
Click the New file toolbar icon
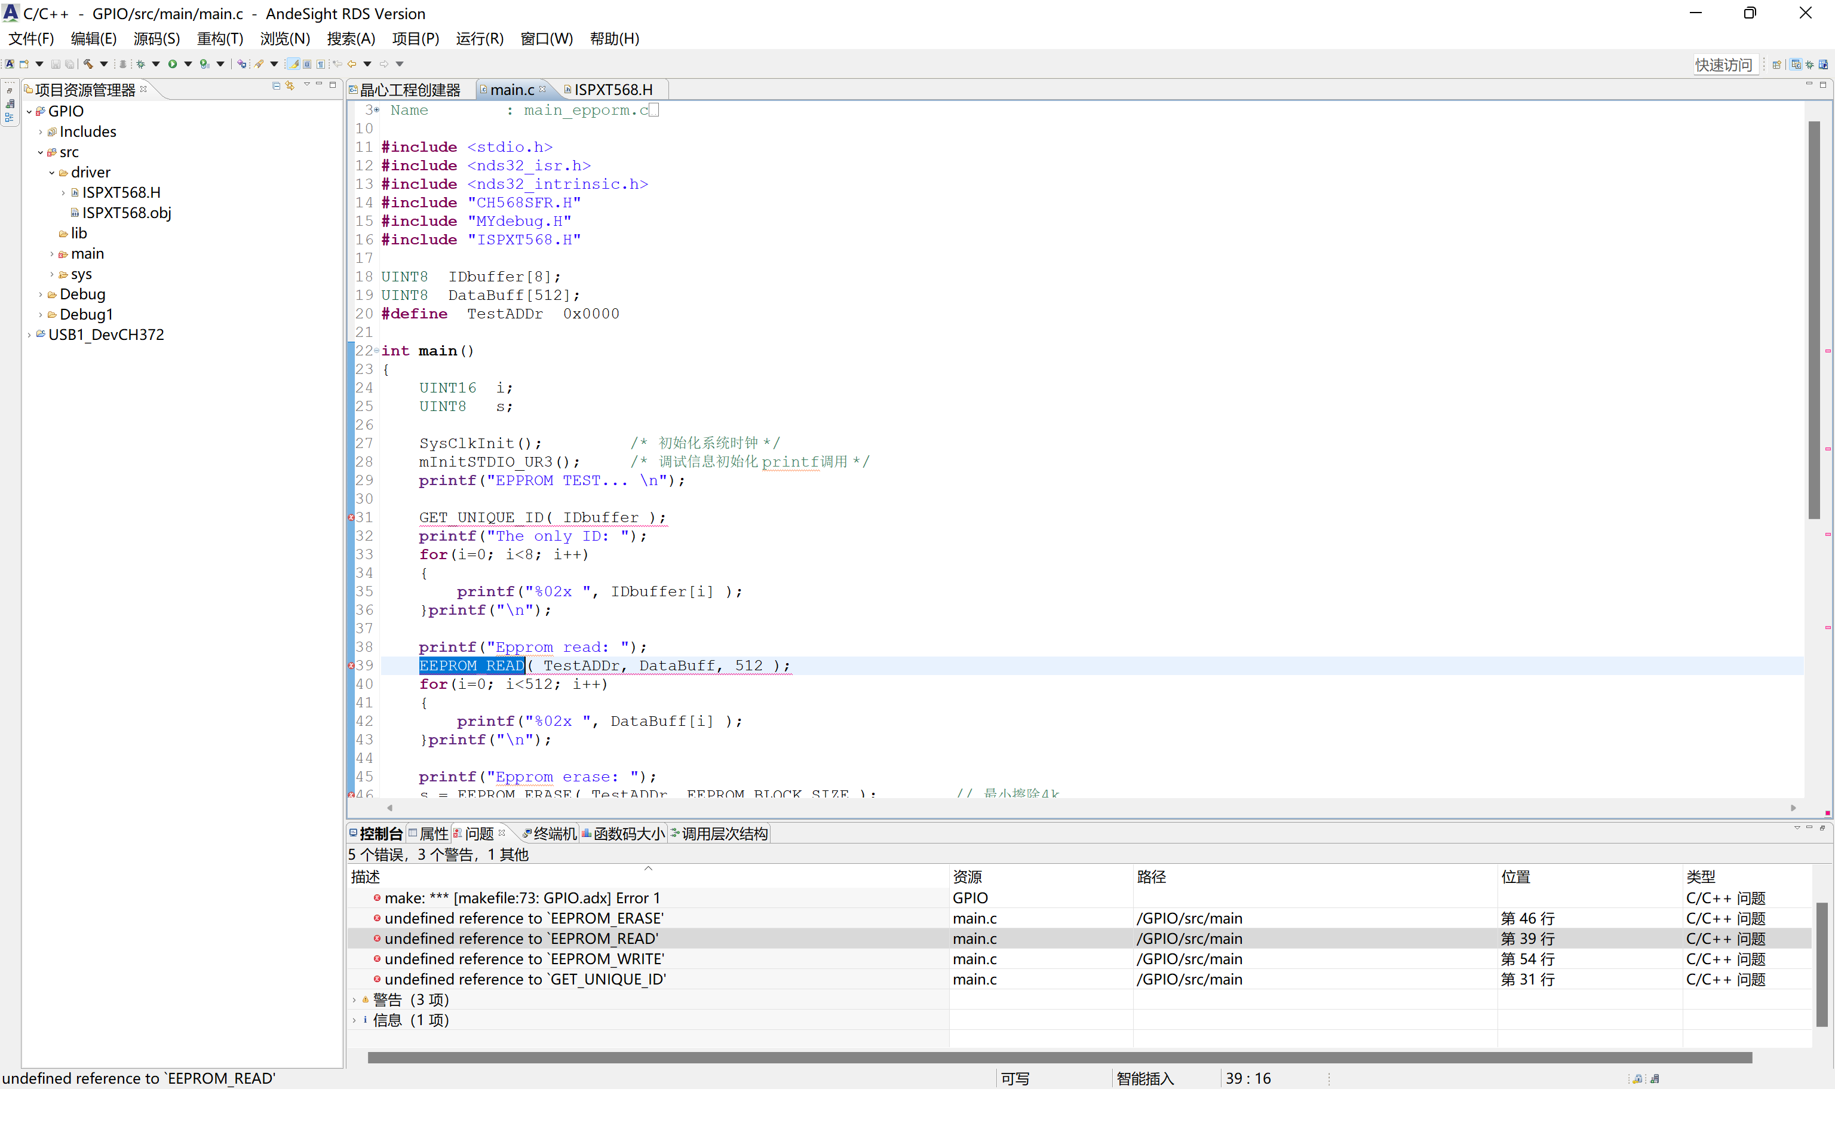point(24,65)
